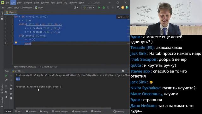Click the JetBrains toolbox icon at toolbar end
Viewport: 202px width, 114px height.
127,8
